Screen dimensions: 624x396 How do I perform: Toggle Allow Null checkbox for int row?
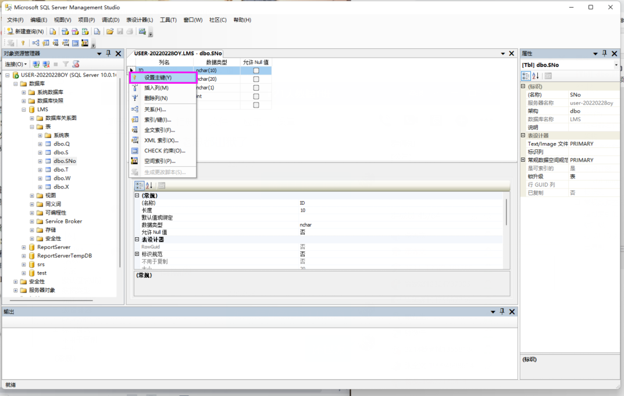point(256,97)
